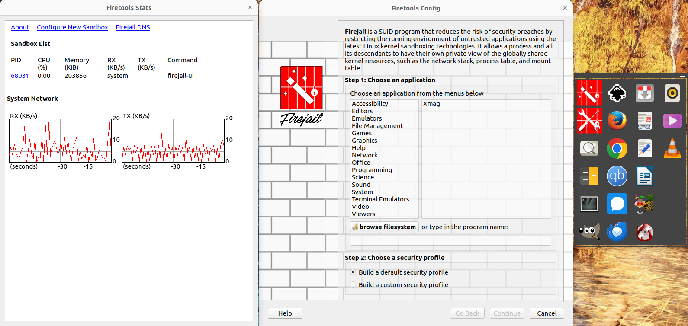Select the Graphics category

pyautogui.click(x=364, y=141)
